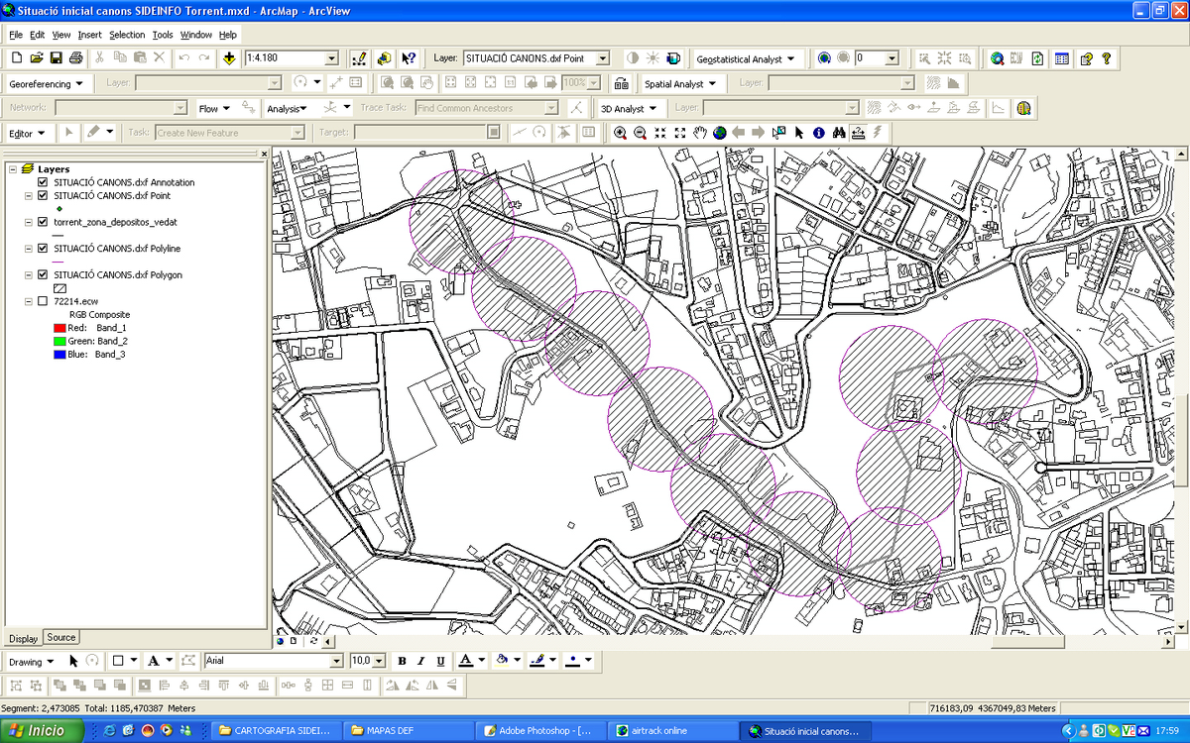Open the Editor Toolbar icon
This screenshot has width=1190, height=743.
tap(359, 58)
